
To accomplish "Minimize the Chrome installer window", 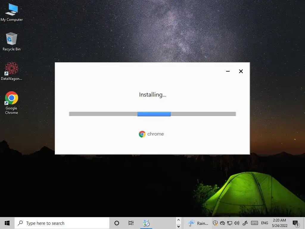I will click(228, 71).
